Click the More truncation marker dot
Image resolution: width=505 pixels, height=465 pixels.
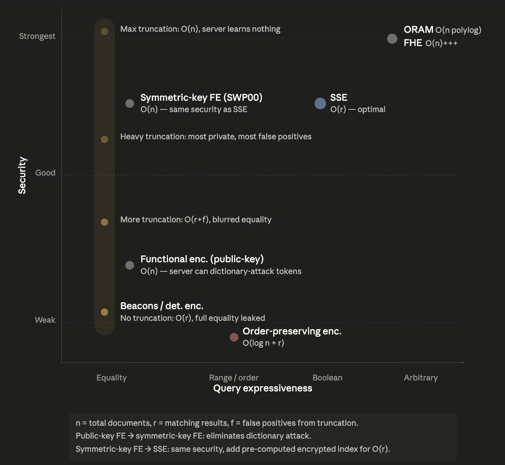tap(105, 222)
